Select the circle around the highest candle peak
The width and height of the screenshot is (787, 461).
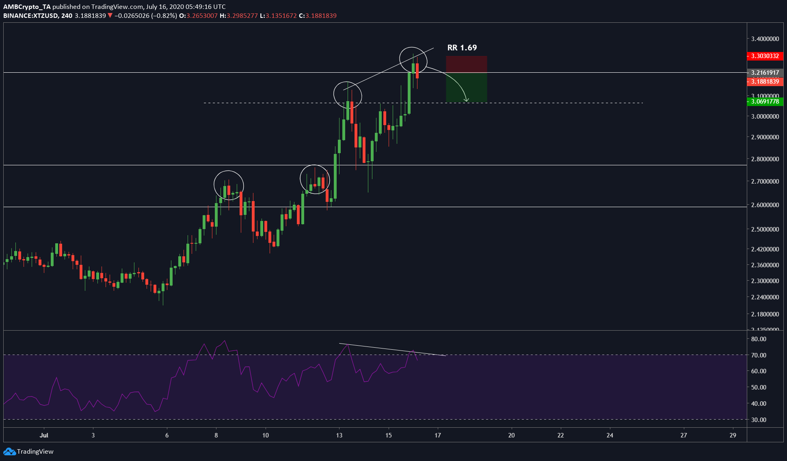point(413,60)
